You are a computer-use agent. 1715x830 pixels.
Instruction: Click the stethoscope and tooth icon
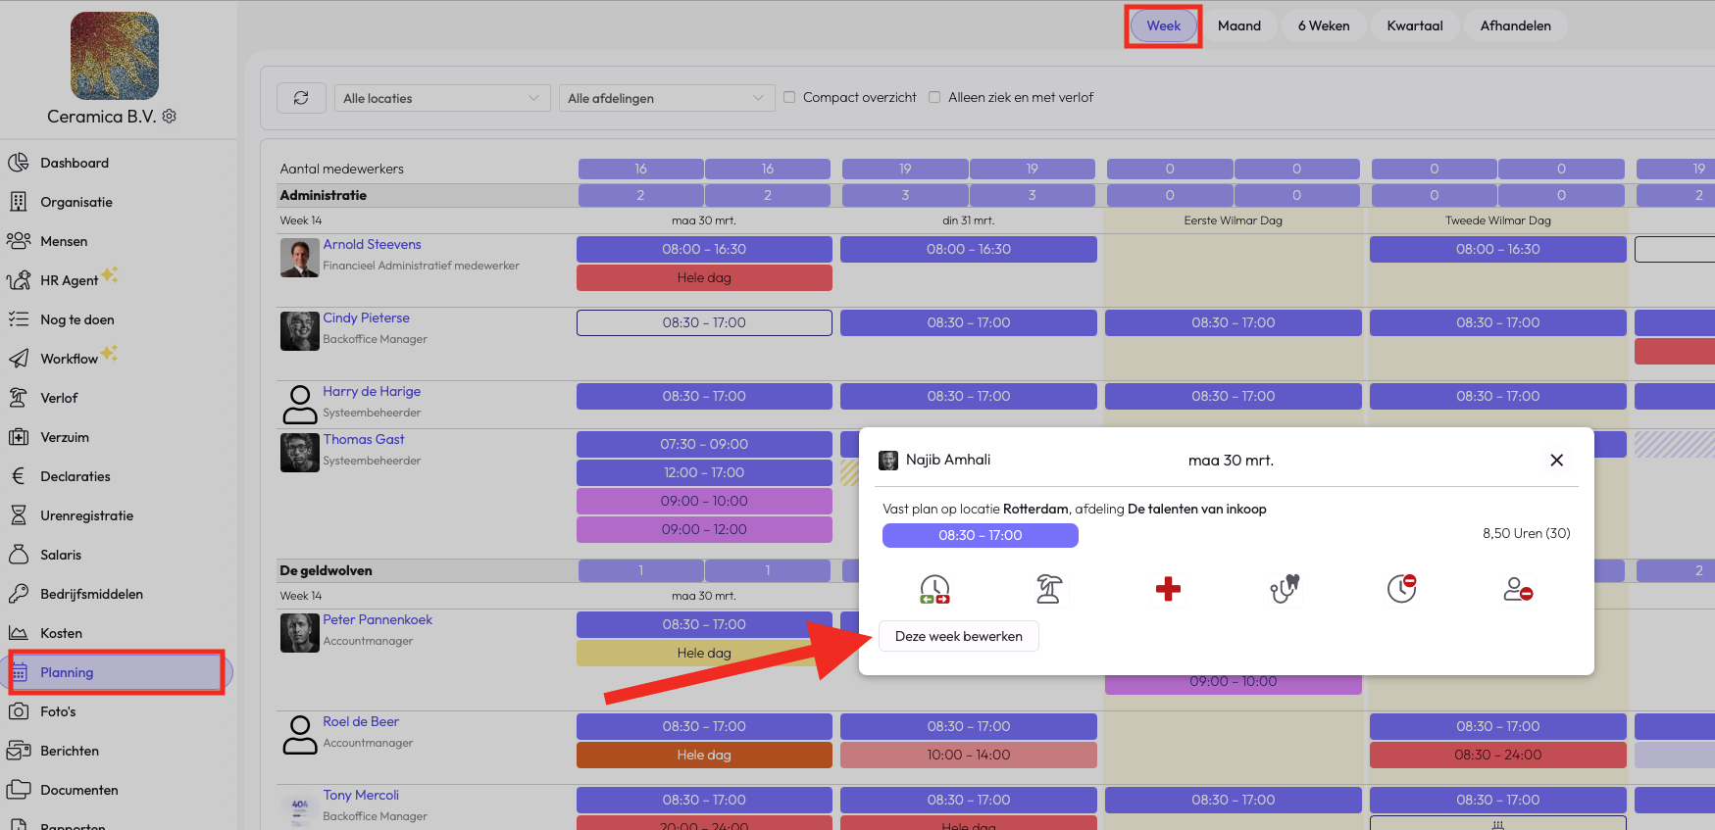pyautogui.click(x=1285, y=589)
